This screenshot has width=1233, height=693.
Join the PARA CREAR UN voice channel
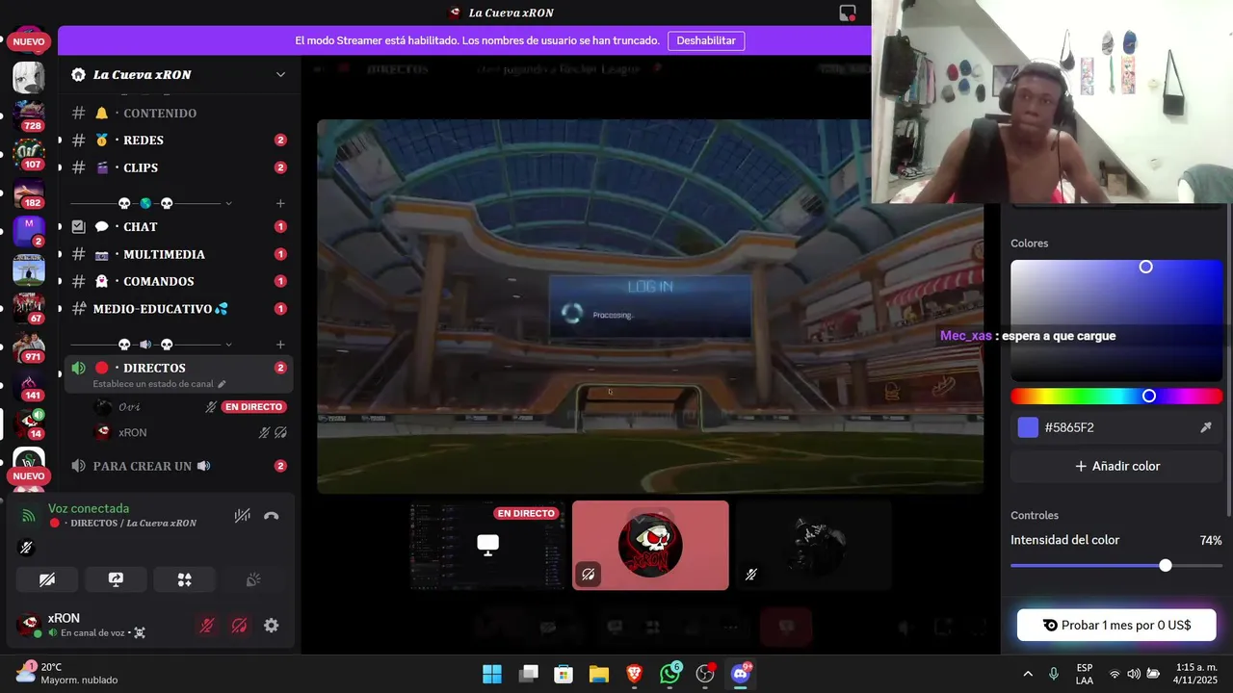pos(178,466)
